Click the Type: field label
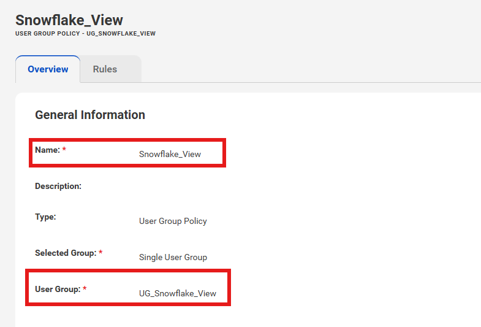The height and width of the screenshot is (327, 481). (45, 217)
